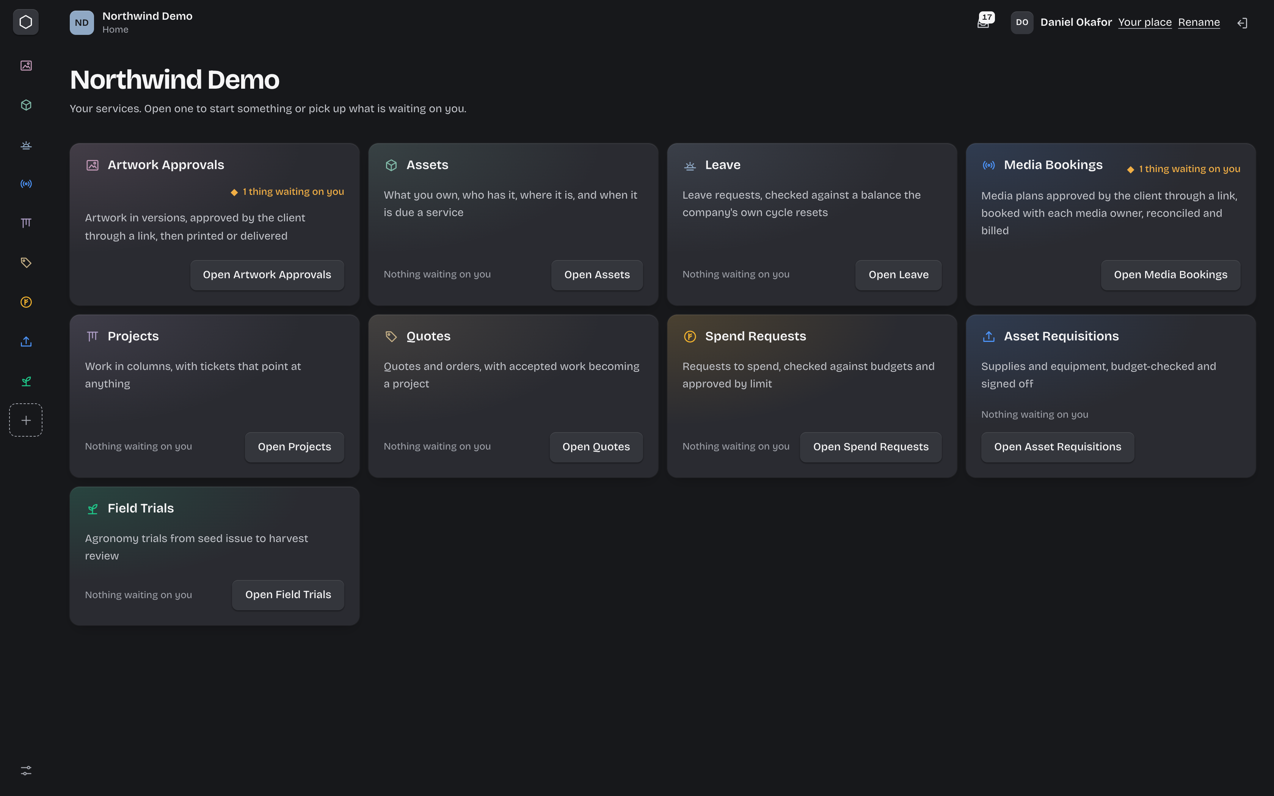Screen dimensions: 1274x796
Task: Click the DO user avatar
Action: click(1022, 22)
